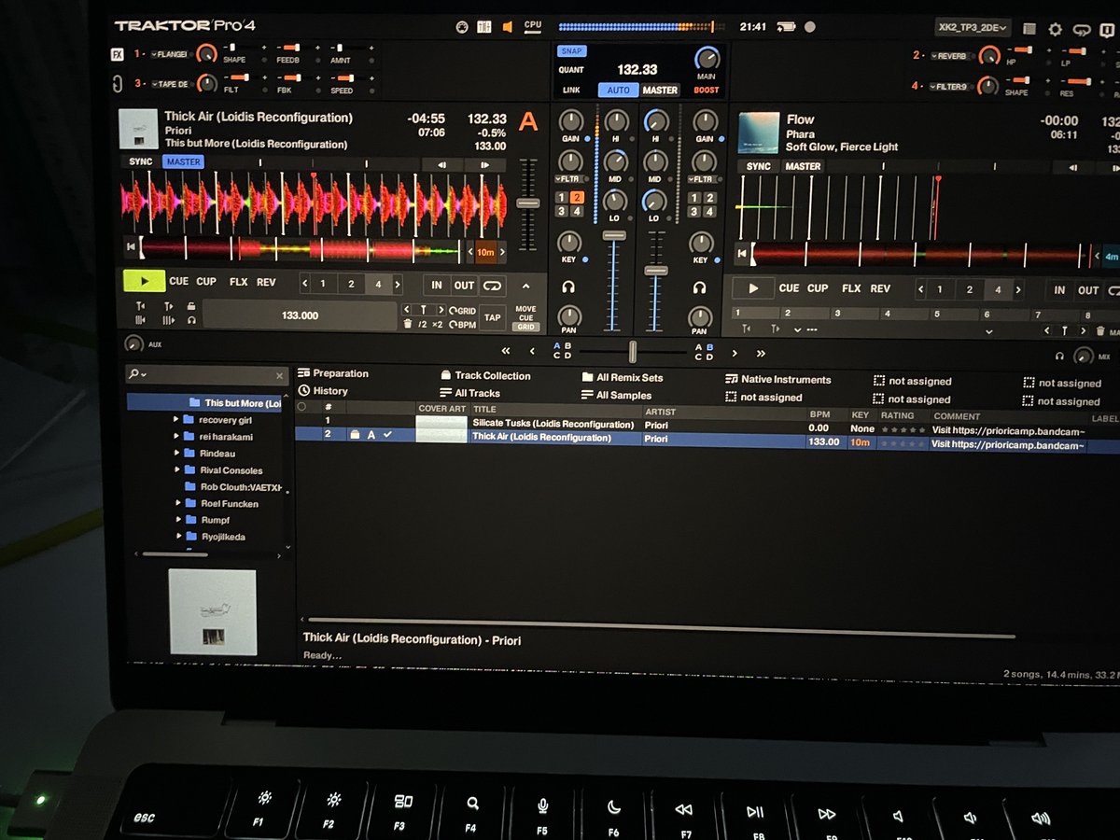Increase loop size arrow on deck A
Viewport: 1120px width, 840px height.
pyautogui.click(x=398, y=284)
